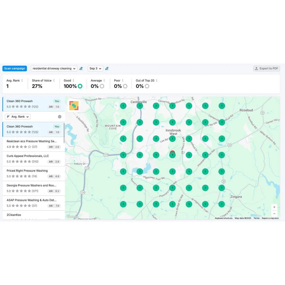
Task: Click info icon beside Poor metric
Action: [123, 80]
